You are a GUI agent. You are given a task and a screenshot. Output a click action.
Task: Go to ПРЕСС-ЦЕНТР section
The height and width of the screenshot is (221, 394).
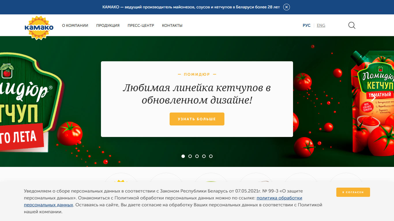[141, 25]
